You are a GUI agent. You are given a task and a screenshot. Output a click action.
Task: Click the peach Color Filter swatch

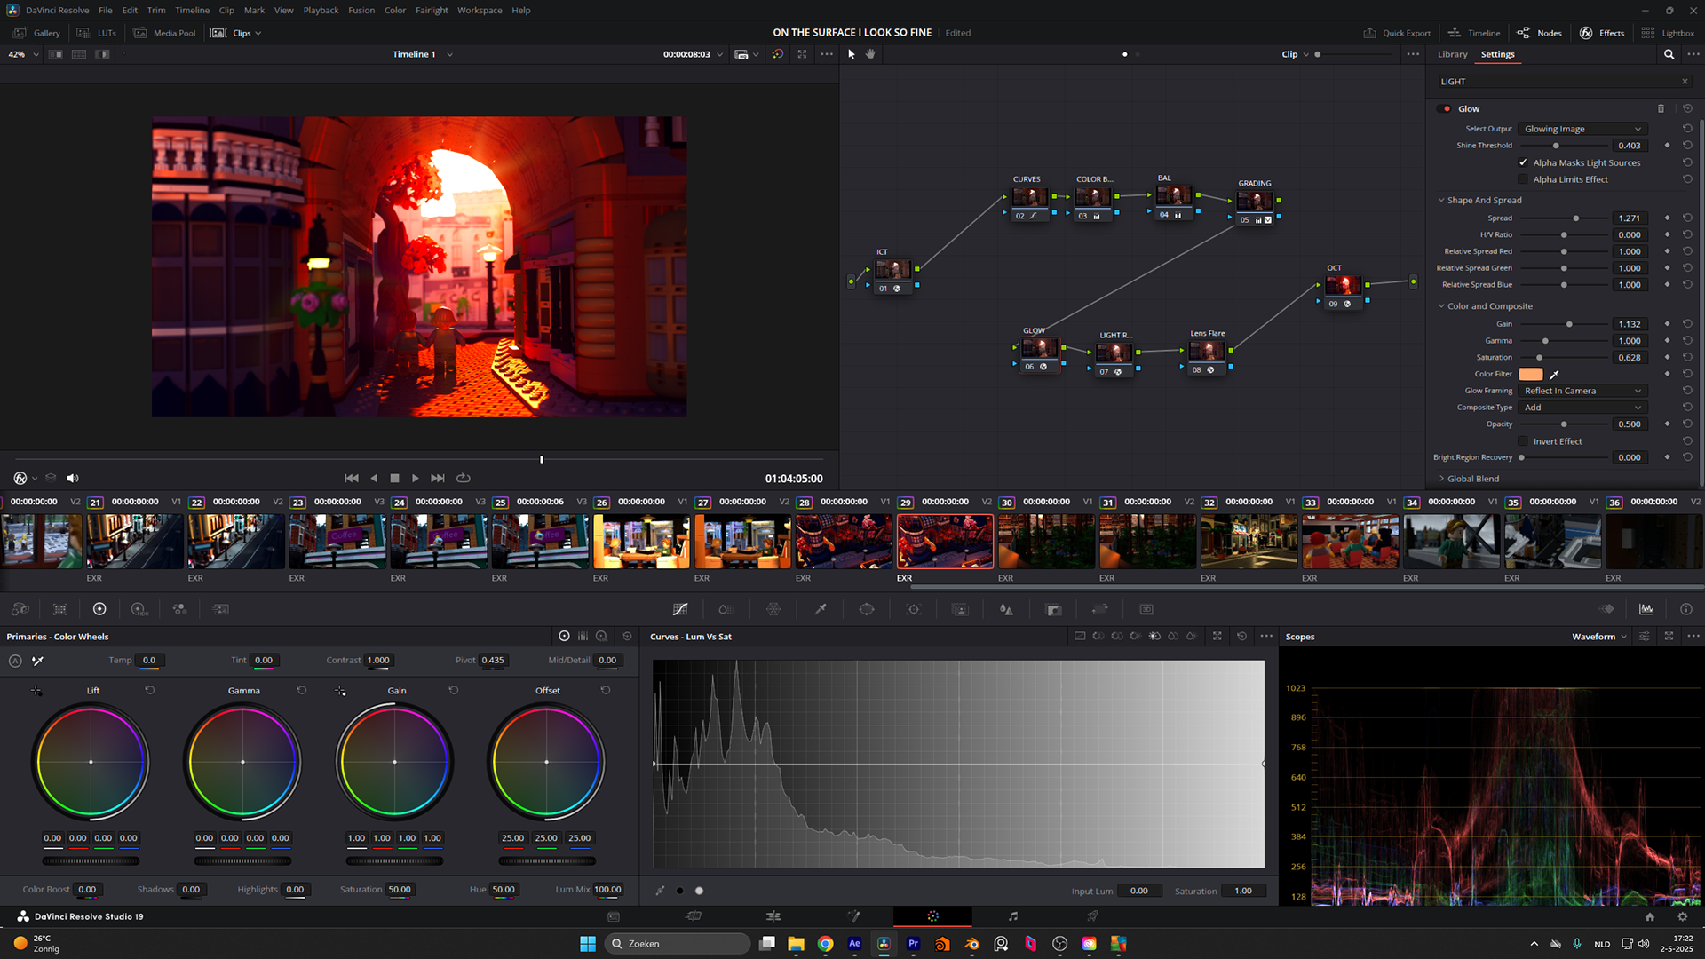[x=1531, y=375]
